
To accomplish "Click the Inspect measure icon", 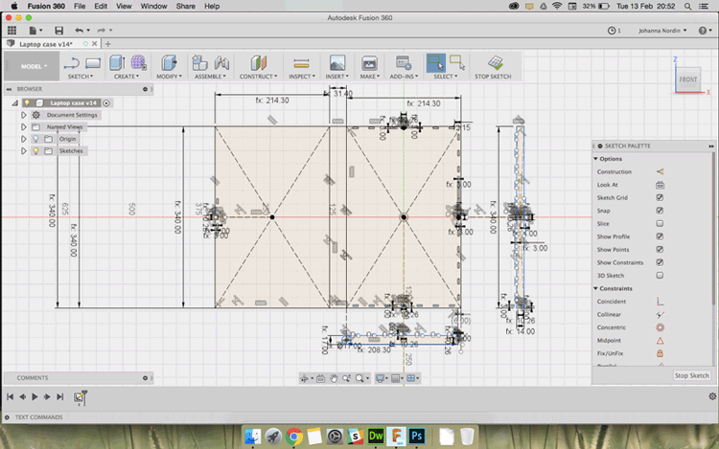I will click(x=300, y=63).
